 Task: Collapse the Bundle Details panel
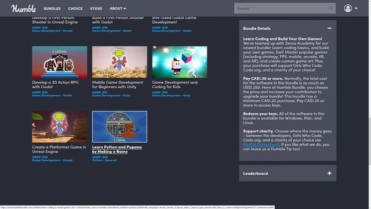pos(329,28)
